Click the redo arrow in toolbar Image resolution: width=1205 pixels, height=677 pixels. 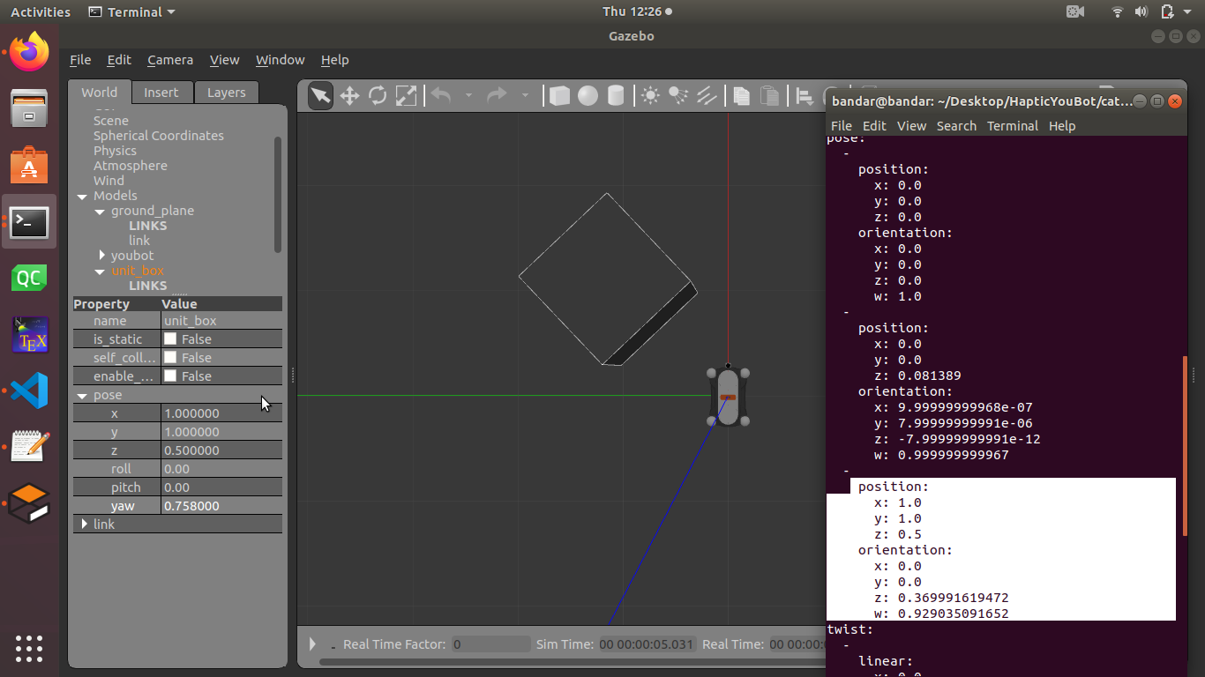[498, 95]
